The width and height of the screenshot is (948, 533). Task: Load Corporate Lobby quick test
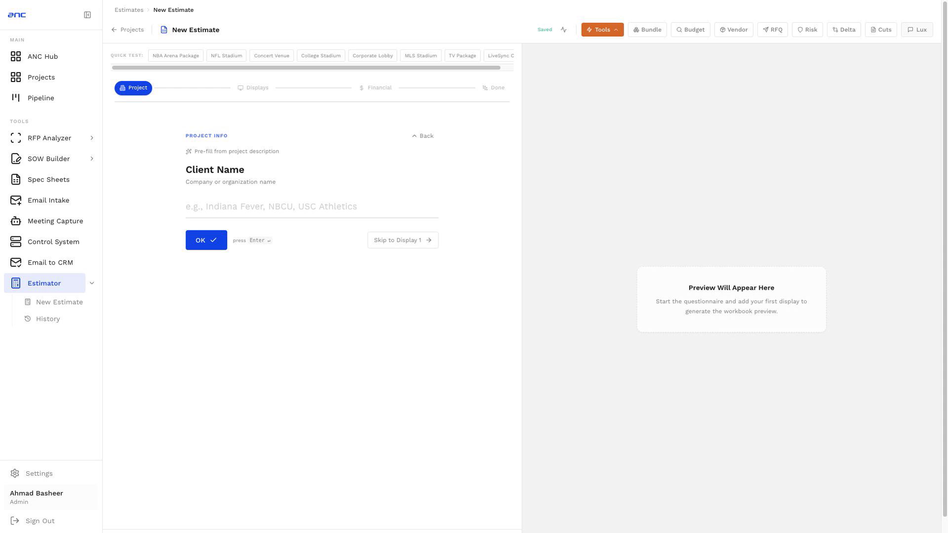click(373, 56)
